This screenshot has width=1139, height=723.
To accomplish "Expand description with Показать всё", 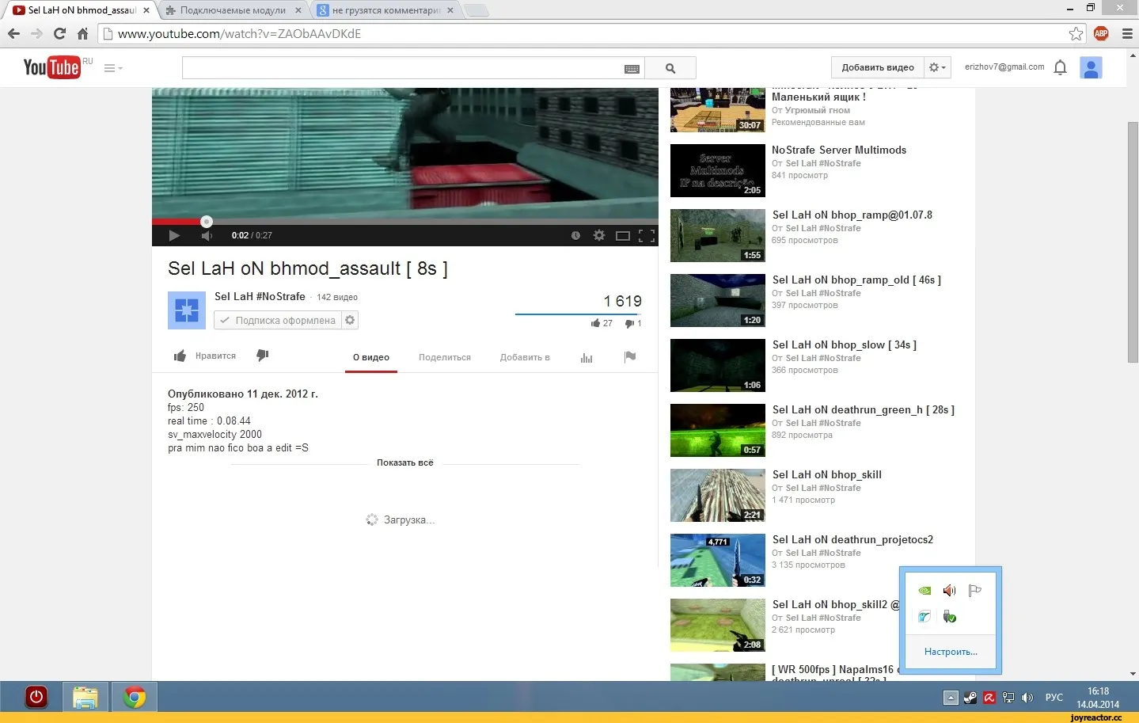I will coord(405,462).
